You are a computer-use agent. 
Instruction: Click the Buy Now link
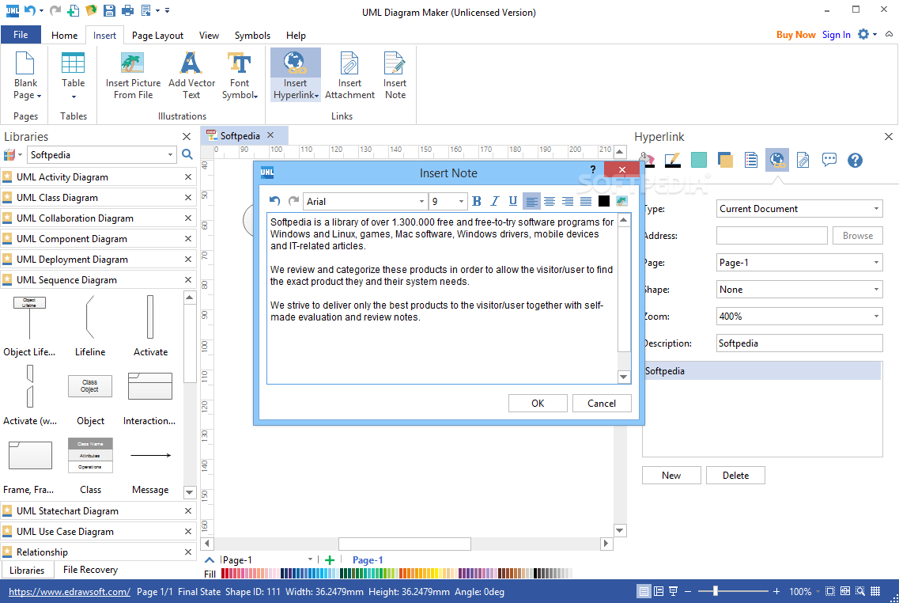point(795,35)
